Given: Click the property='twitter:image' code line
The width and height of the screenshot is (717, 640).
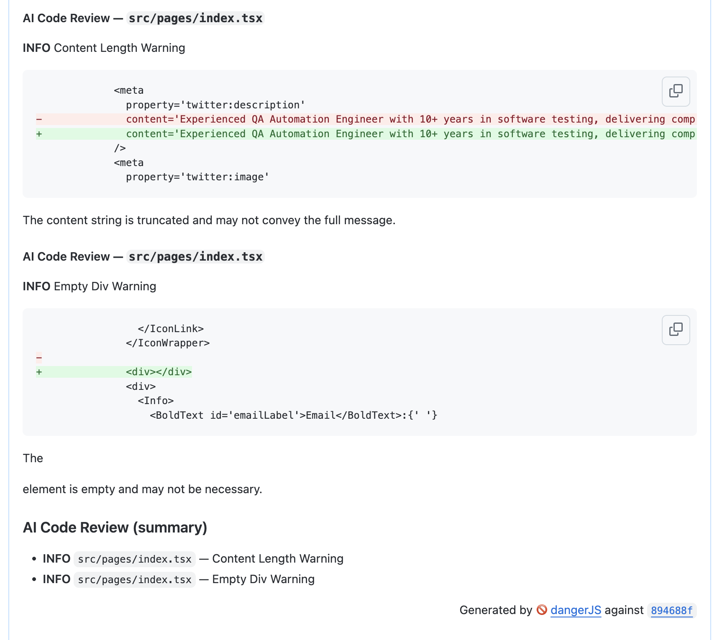Looking at the screenshot, I should 197,177.
